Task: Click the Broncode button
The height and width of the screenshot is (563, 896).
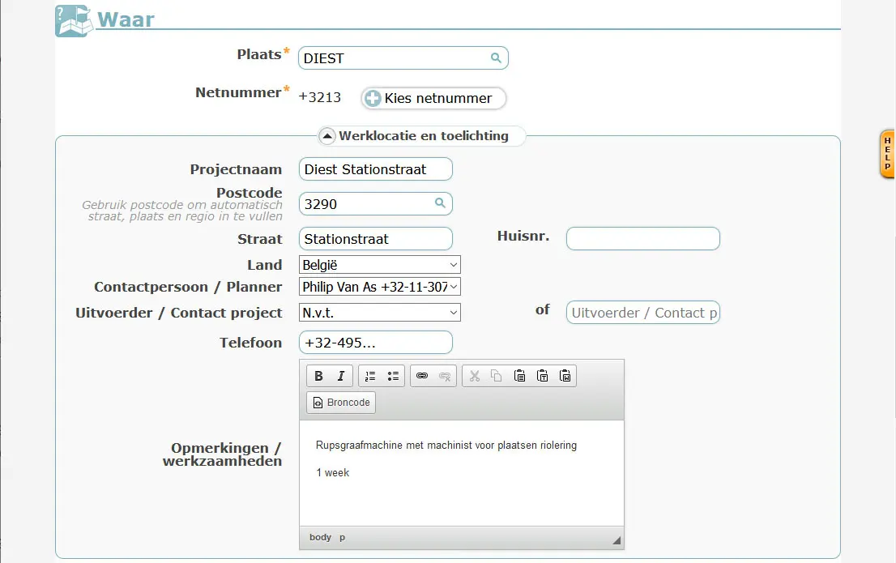Action: click(x=341, y=403)
